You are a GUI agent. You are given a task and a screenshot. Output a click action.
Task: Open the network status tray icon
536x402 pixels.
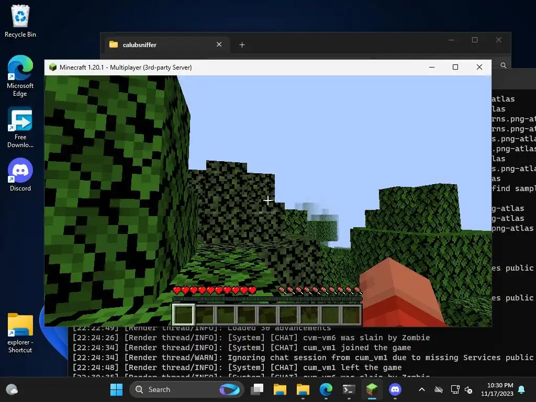[455, 389]
